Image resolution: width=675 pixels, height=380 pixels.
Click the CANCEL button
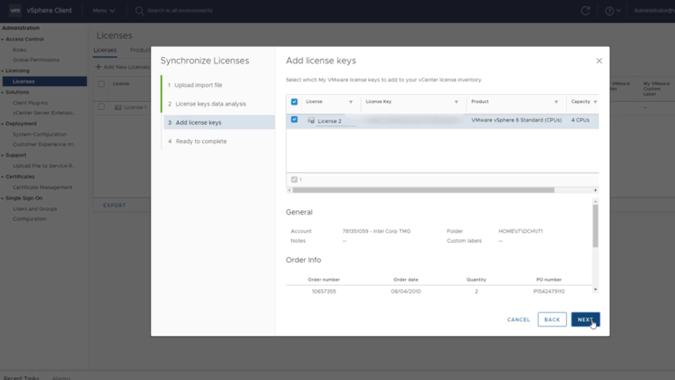coord(519,319)
